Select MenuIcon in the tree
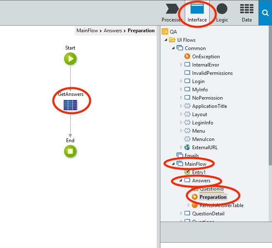 tap(203, 139)
